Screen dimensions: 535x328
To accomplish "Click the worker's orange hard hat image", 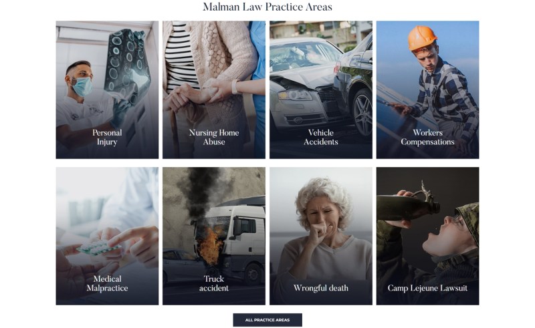I will coord(422,38).
